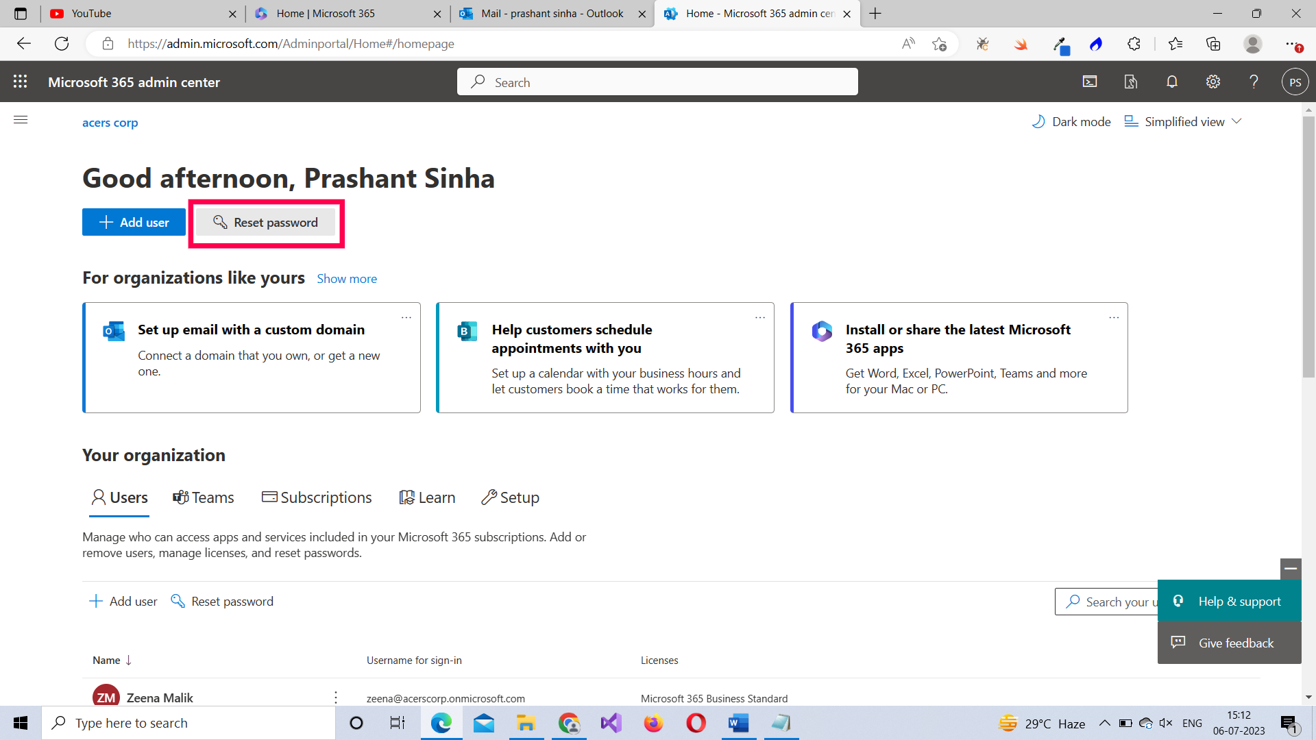Open more options for Zeena Malik
This screenshot has width=1316, height=740.
pos(335,698)
